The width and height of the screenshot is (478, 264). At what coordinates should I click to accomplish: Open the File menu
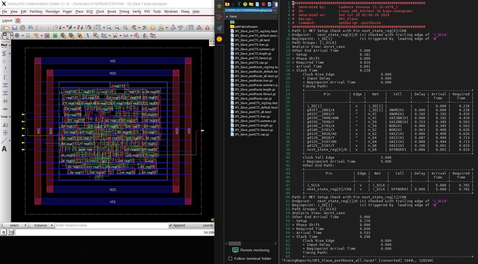(x=4, y=12)
